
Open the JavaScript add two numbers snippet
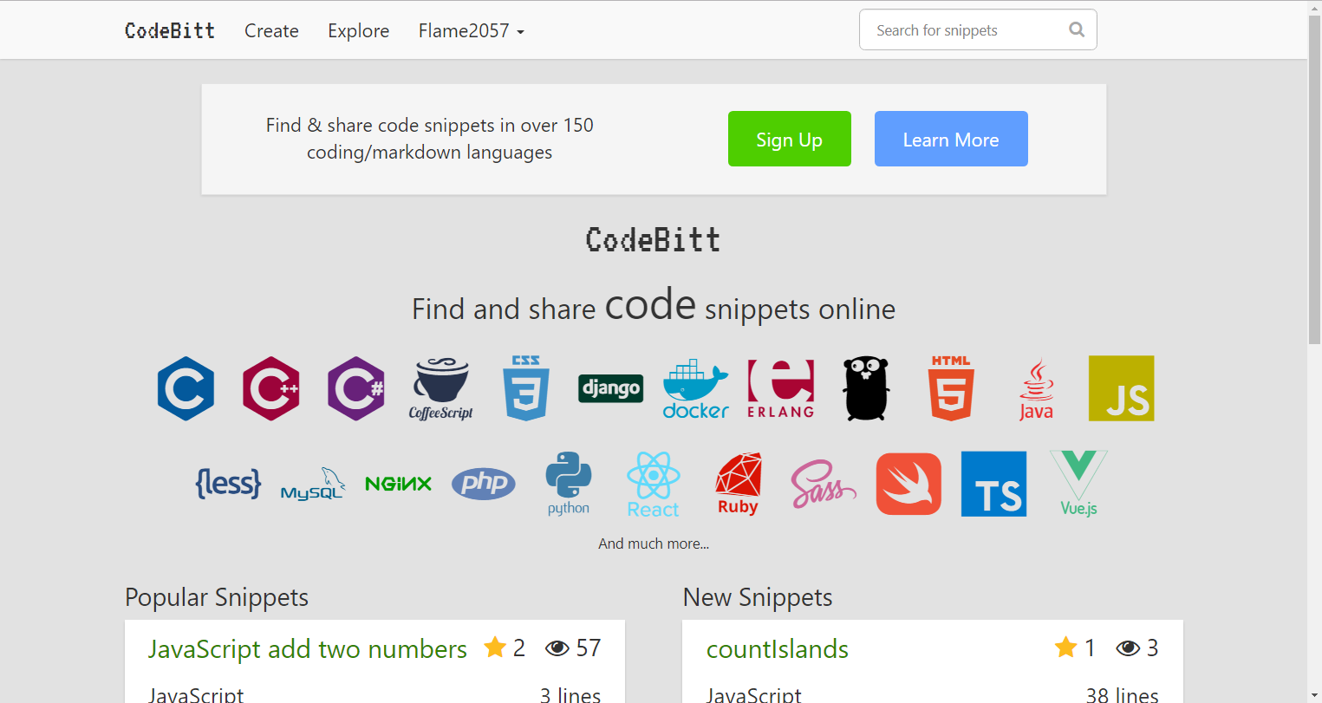[308, 648]
